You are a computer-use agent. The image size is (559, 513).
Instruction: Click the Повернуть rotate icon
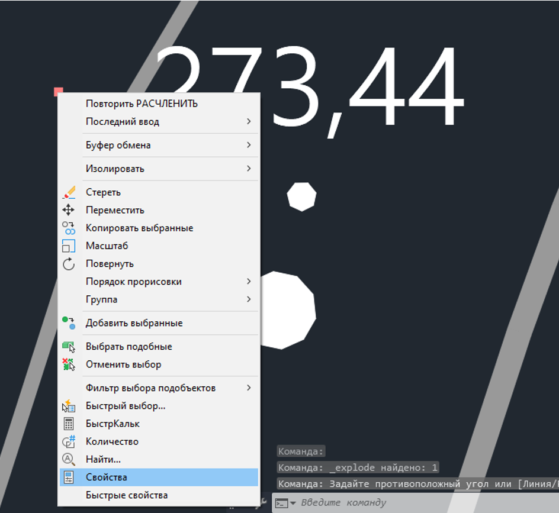69,264
